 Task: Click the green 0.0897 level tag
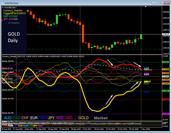(166, 62)
